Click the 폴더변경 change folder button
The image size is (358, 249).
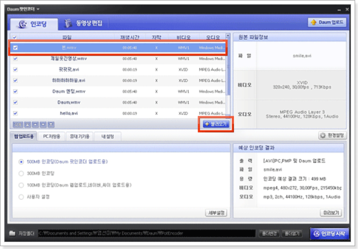(x=269, y=234)
